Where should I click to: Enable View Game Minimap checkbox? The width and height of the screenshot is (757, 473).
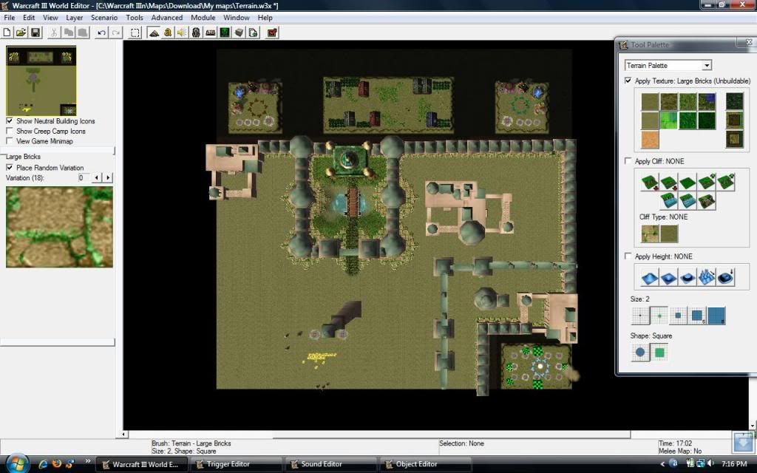pos(10,141)
